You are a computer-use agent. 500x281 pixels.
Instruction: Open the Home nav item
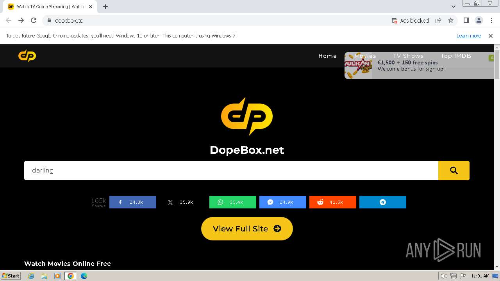click(x=327, y=56)
